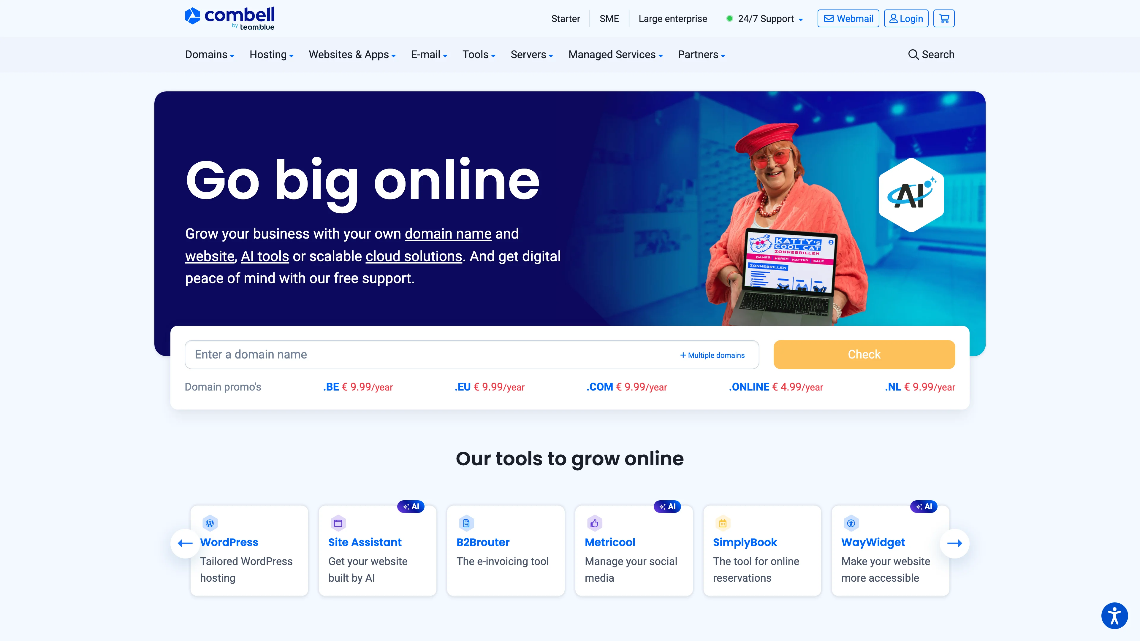Click "Tailored WordPress hosting" description
This screenshot has height=641, width=1140.
tap(246, 570)
